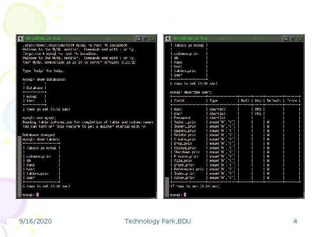Click '2 rows in set (0.01 sec)'
Image resolution: width=316 pixels, height=237 pixels.
coord(46,109)
